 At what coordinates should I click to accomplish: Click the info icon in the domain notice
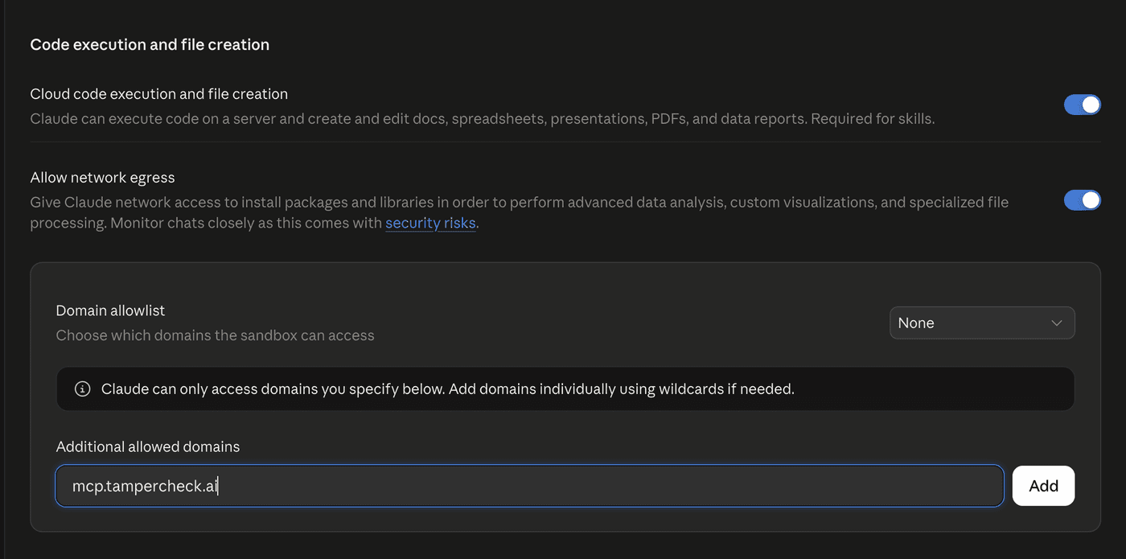82,389
